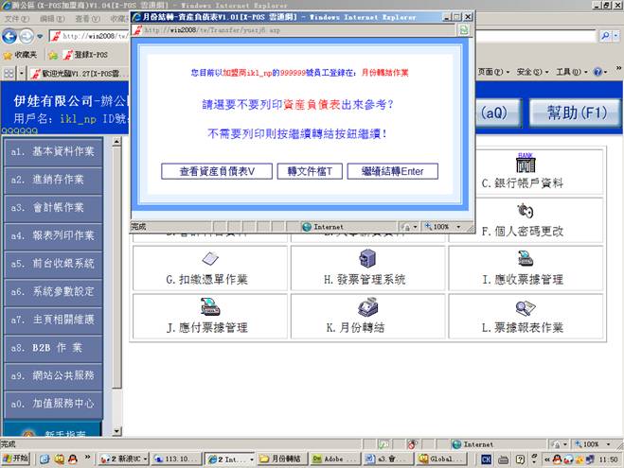
Task: Open H. 發票管理系統 module icon
Action: tap(366, 259)
